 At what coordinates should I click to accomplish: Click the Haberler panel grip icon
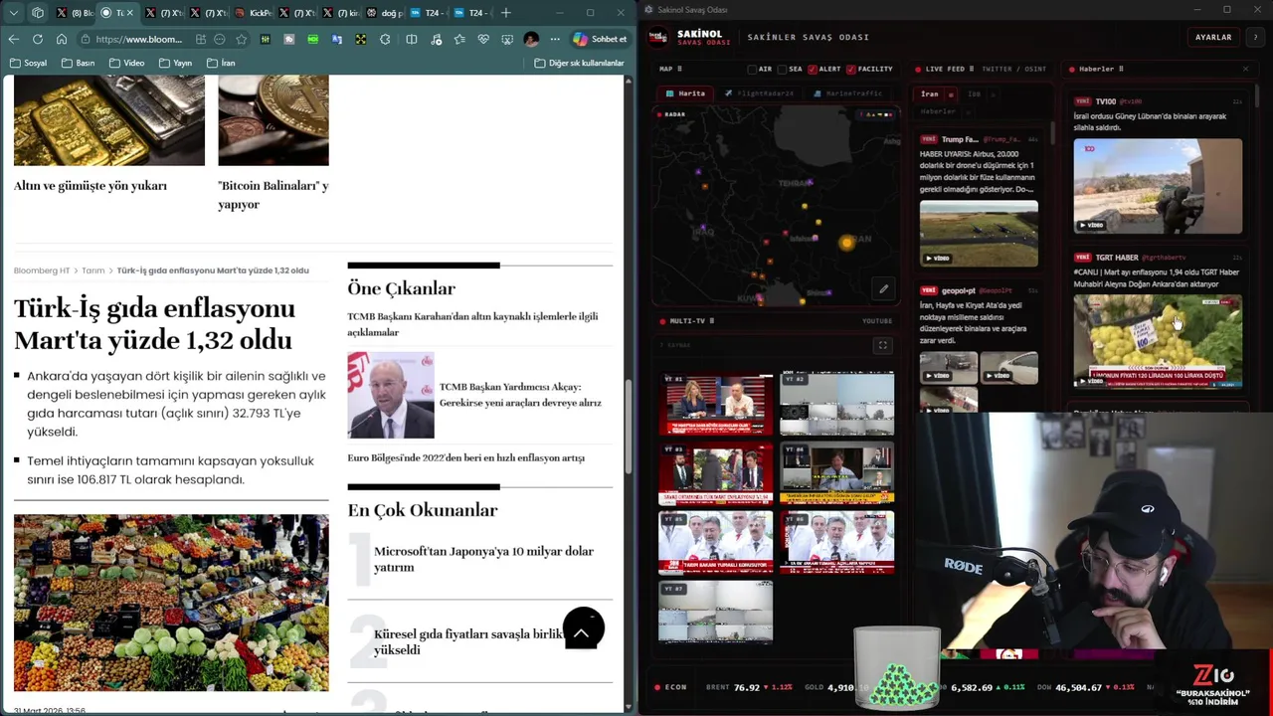1121,69
